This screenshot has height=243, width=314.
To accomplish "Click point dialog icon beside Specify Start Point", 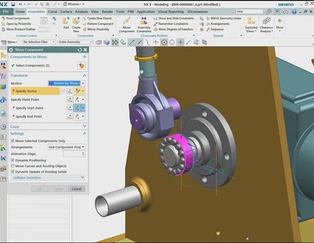I will click(70, 108).
